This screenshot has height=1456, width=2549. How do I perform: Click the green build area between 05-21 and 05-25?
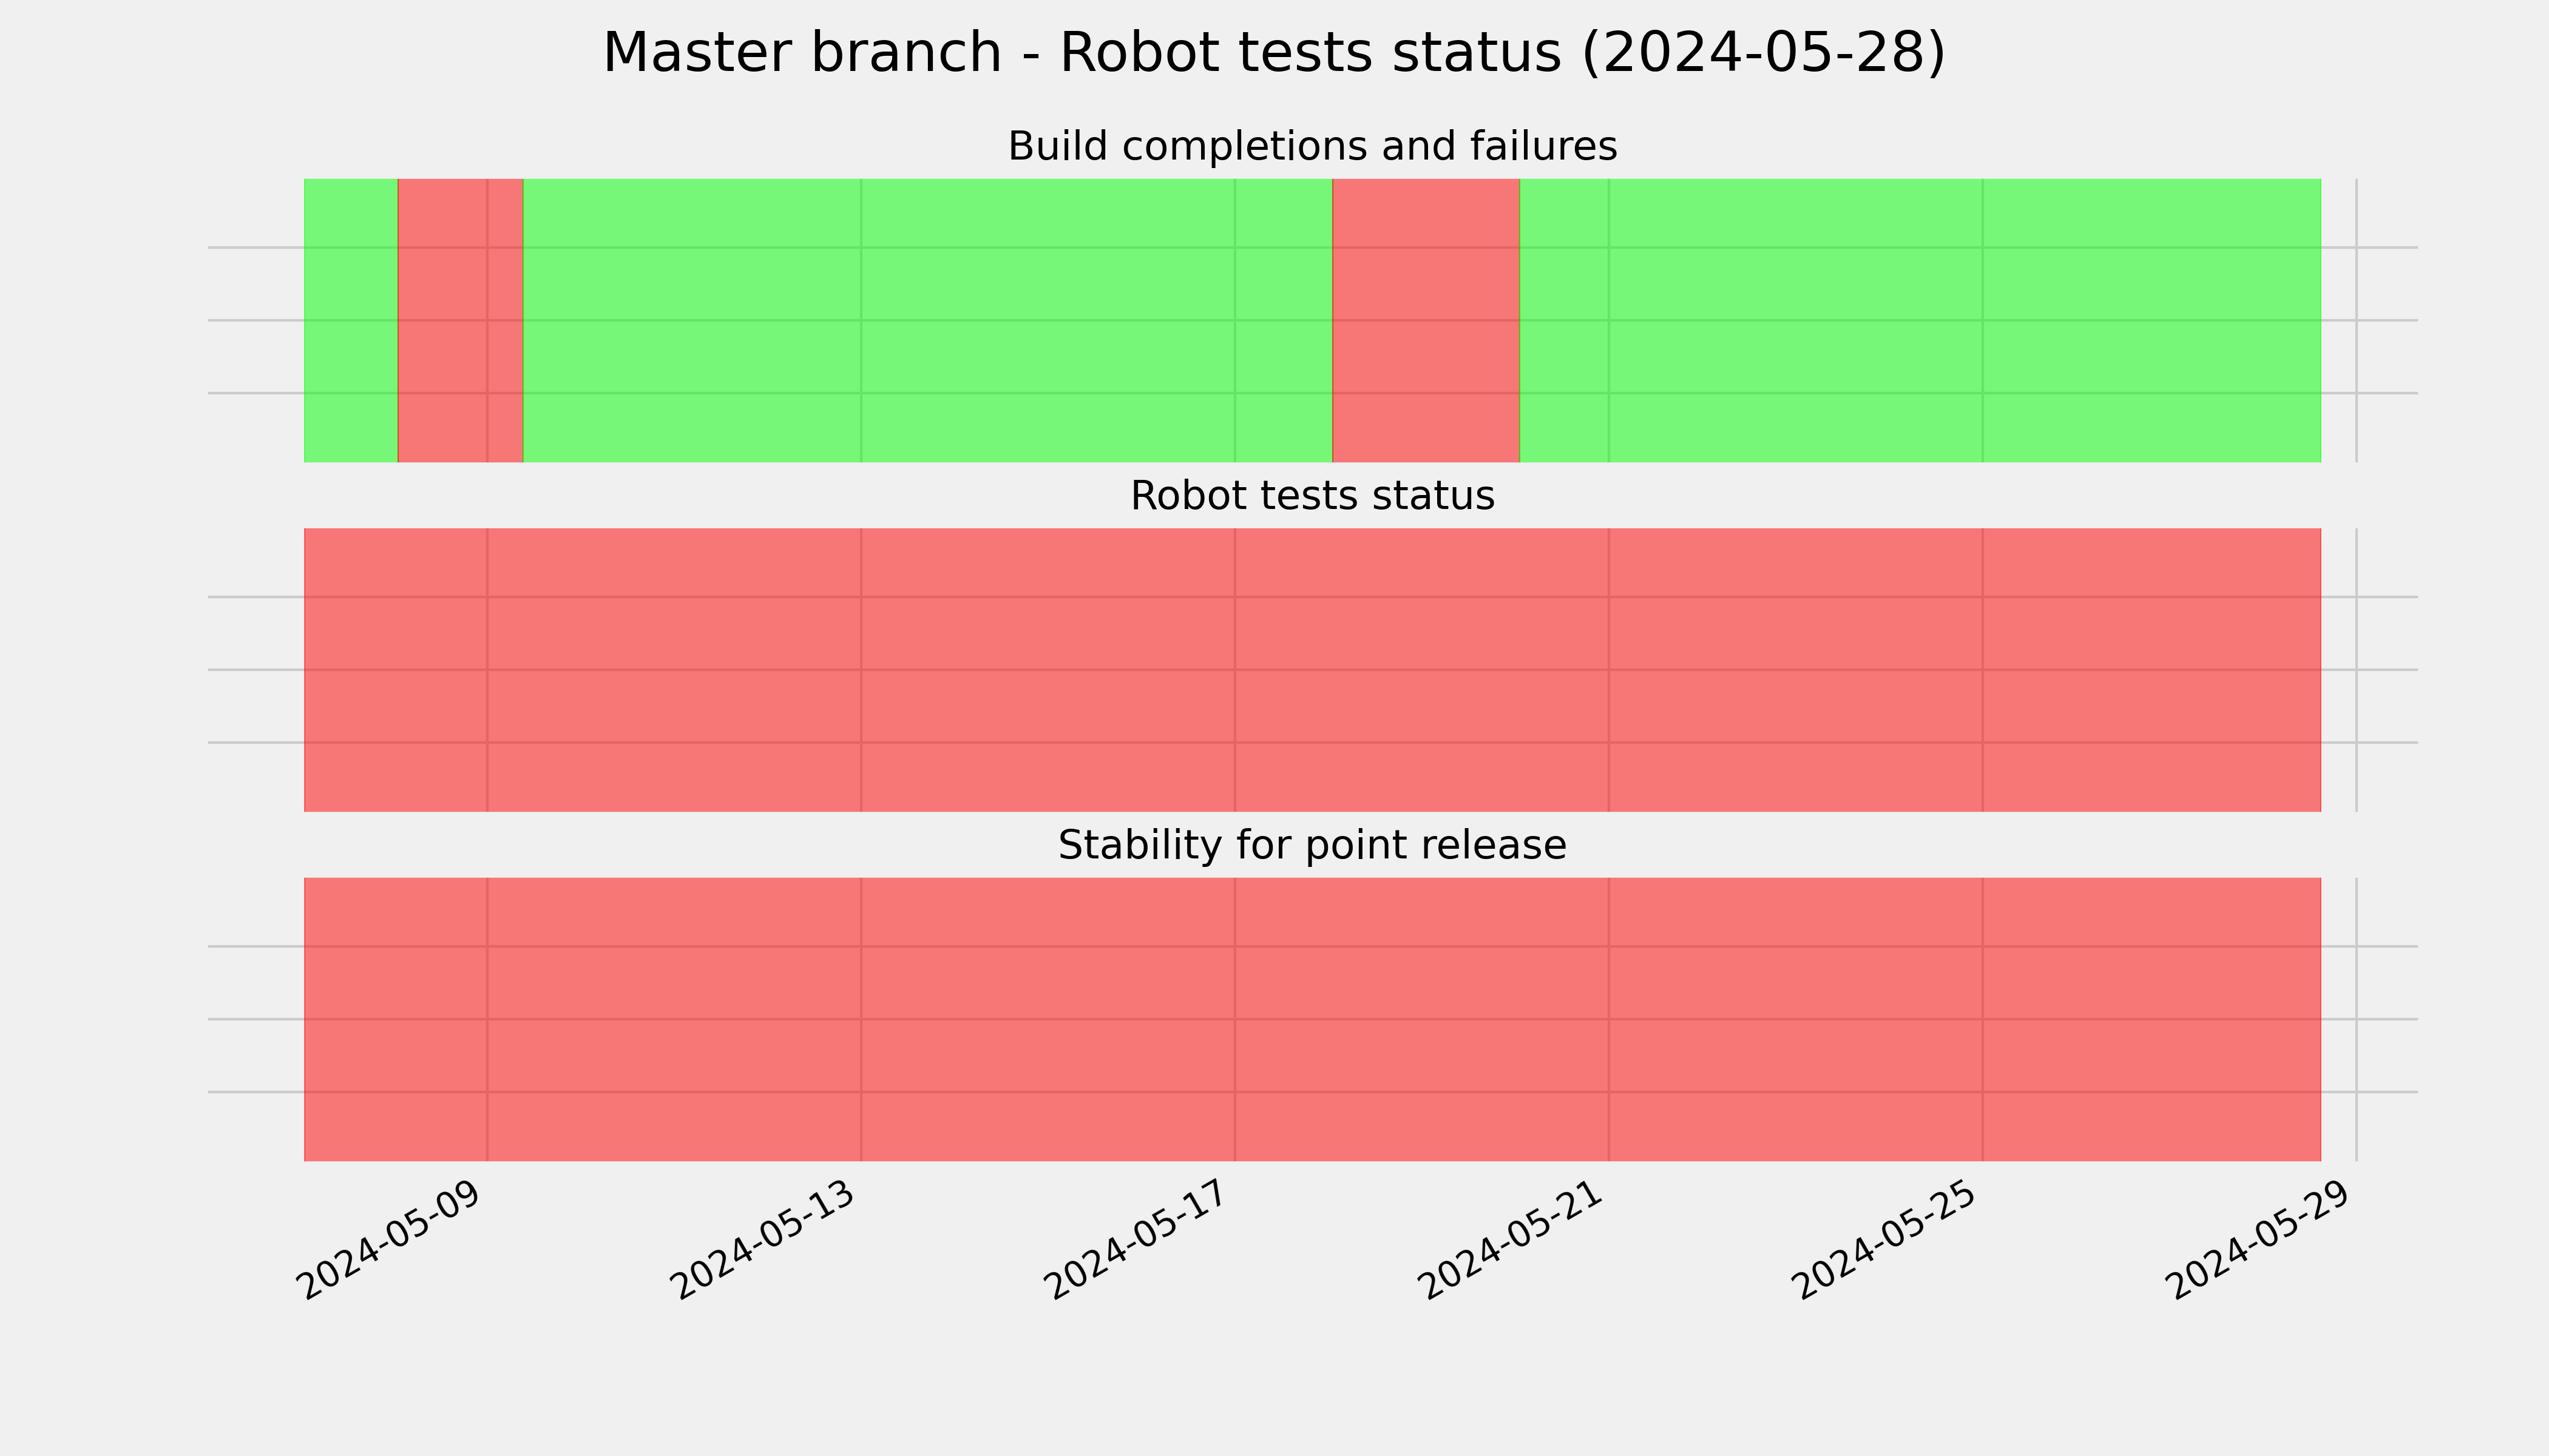click(x=1796, y=320)
